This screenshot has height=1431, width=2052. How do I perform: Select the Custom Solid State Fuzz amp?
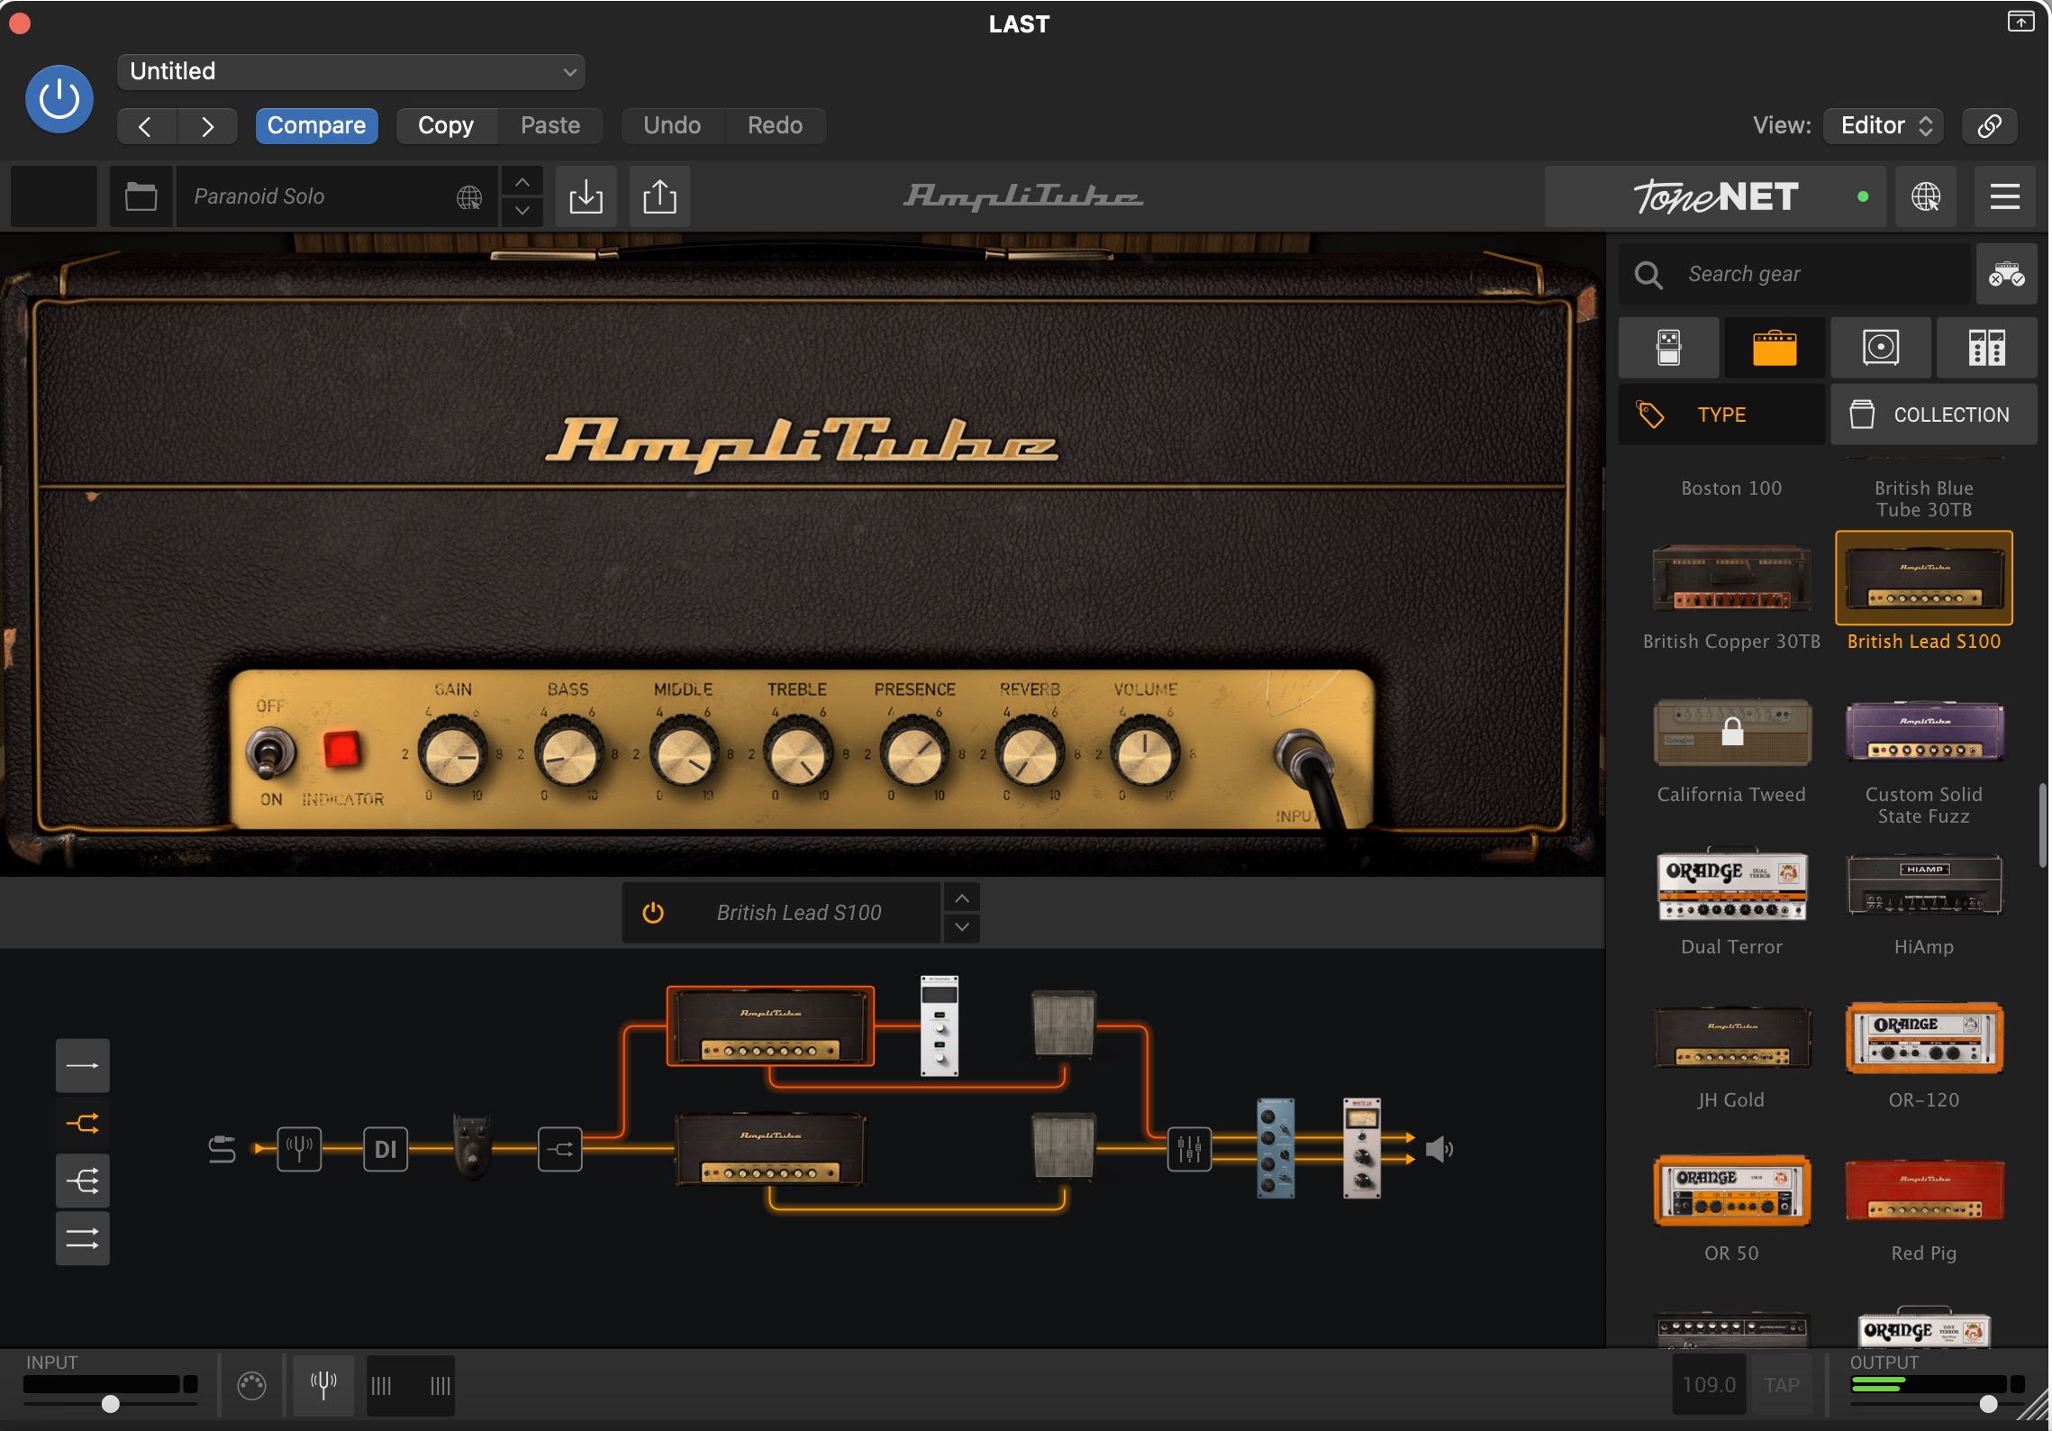(x=1924, y=732)
